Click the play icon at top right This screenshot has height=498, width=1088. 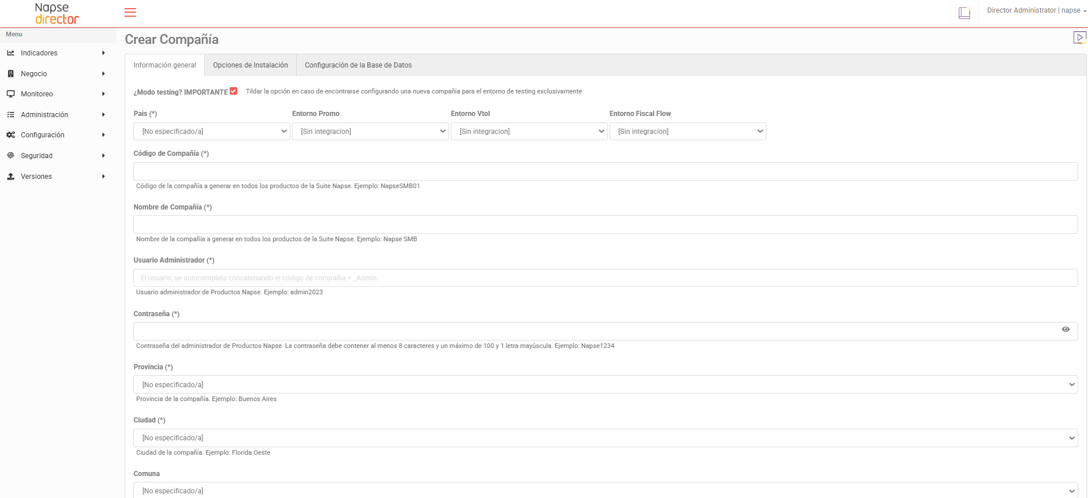[x=1079, y=38]
